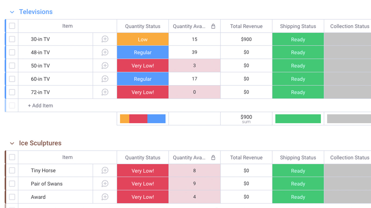Change 60-in TV Regular quantity status
371x208 pixels.
click(x=143, y=79)
